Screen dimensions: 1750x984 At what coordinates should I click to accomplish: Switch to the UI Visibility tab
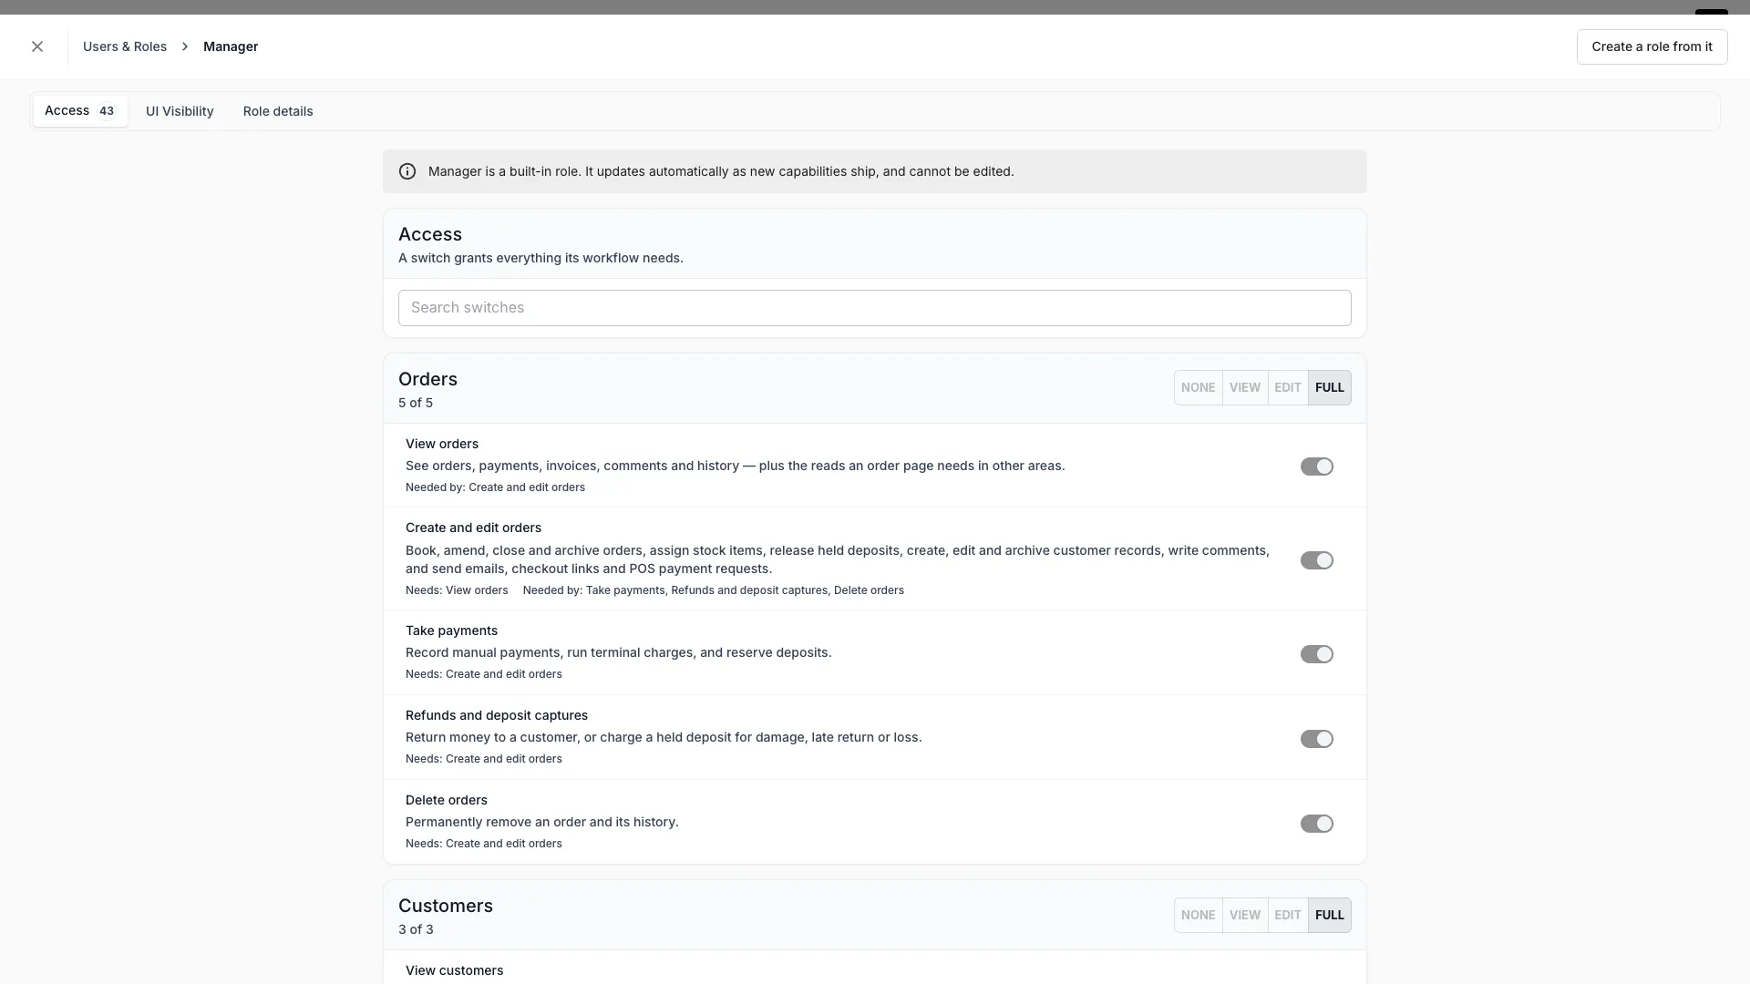point(180,111)
